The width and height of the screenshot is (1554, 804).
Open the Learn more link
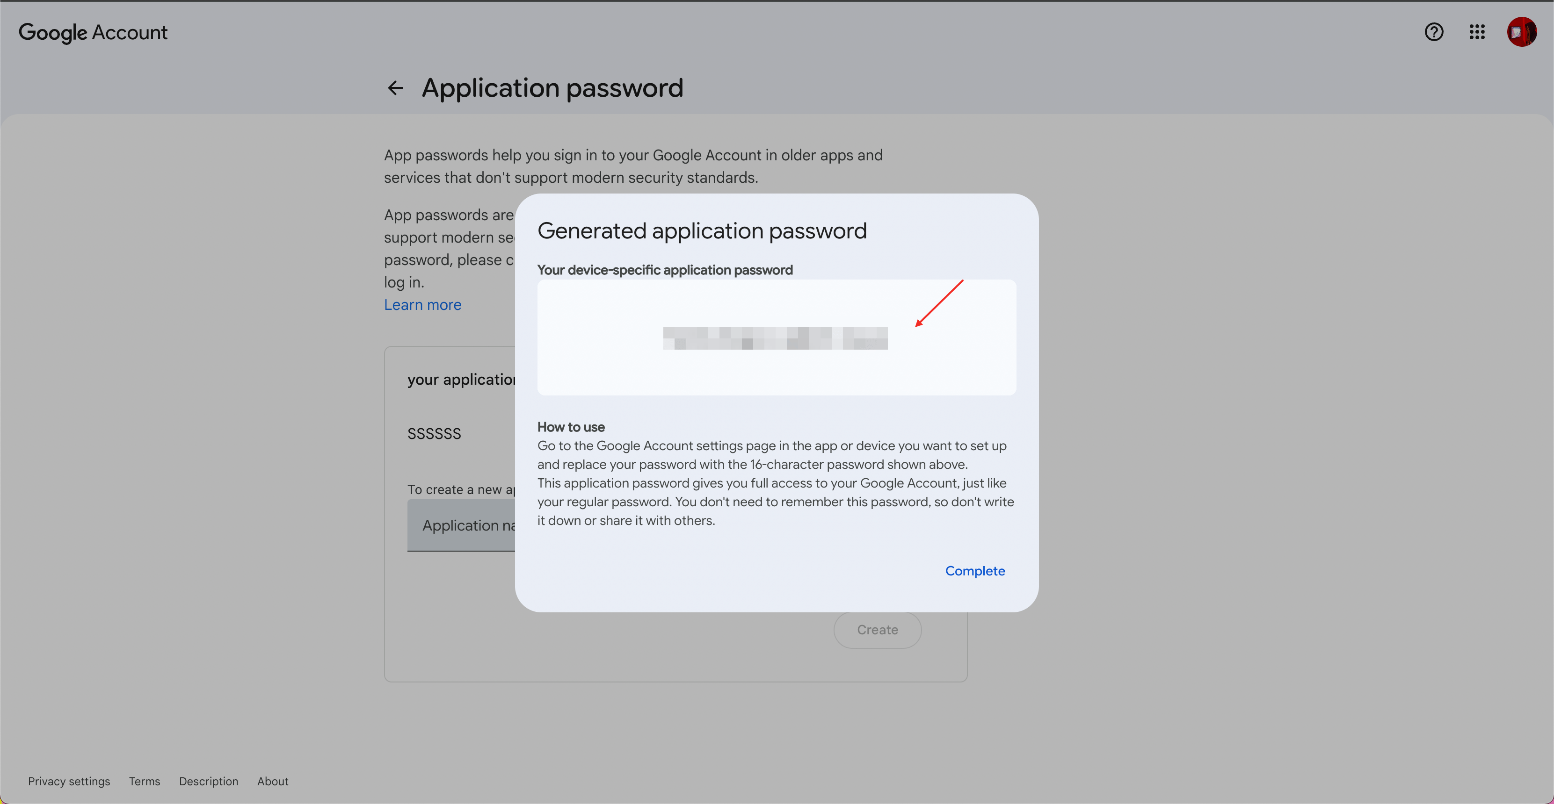pyautogui.click(x=422, y=305)
